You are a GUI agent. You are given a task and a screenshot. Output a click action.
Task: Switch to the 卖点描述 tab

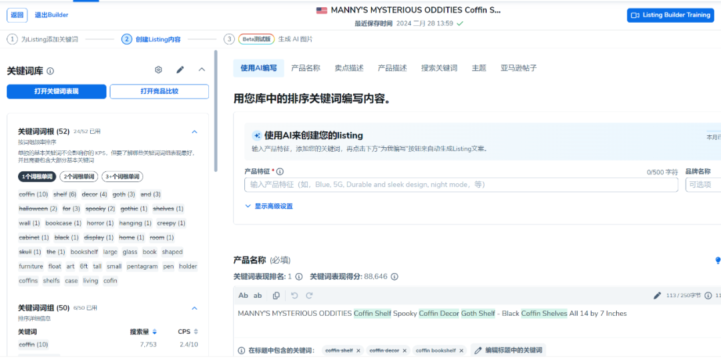[349, 68]
